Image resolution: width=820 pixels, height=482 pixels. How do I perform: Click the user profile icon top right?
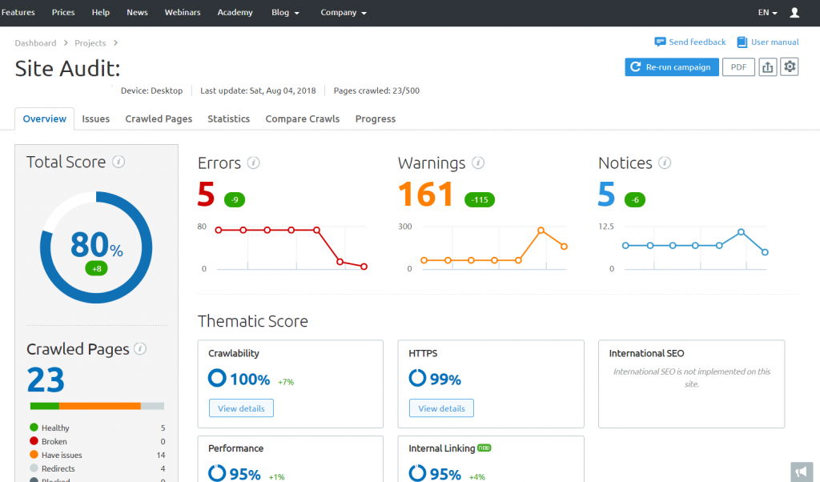click(794, 12)
